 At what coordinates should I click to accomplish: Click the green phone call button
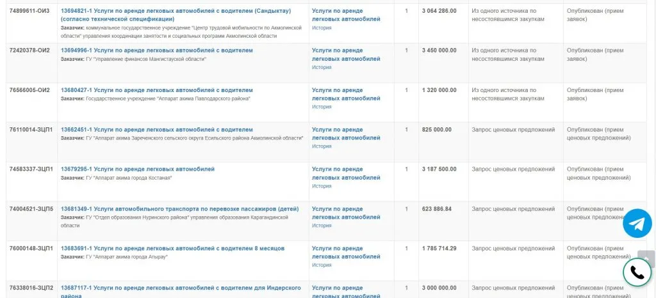[x=637, y=272]
